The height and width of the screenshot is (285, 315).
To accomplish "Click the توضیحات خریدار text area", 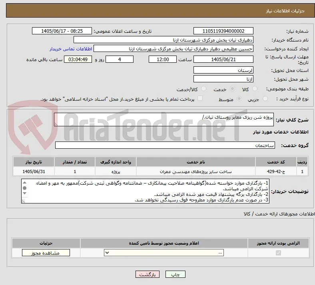I will [x=145, y=191].
